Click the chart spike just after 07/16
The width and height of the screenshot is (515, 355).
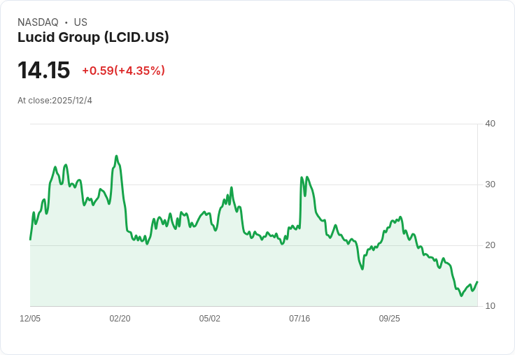coord(302,177)
